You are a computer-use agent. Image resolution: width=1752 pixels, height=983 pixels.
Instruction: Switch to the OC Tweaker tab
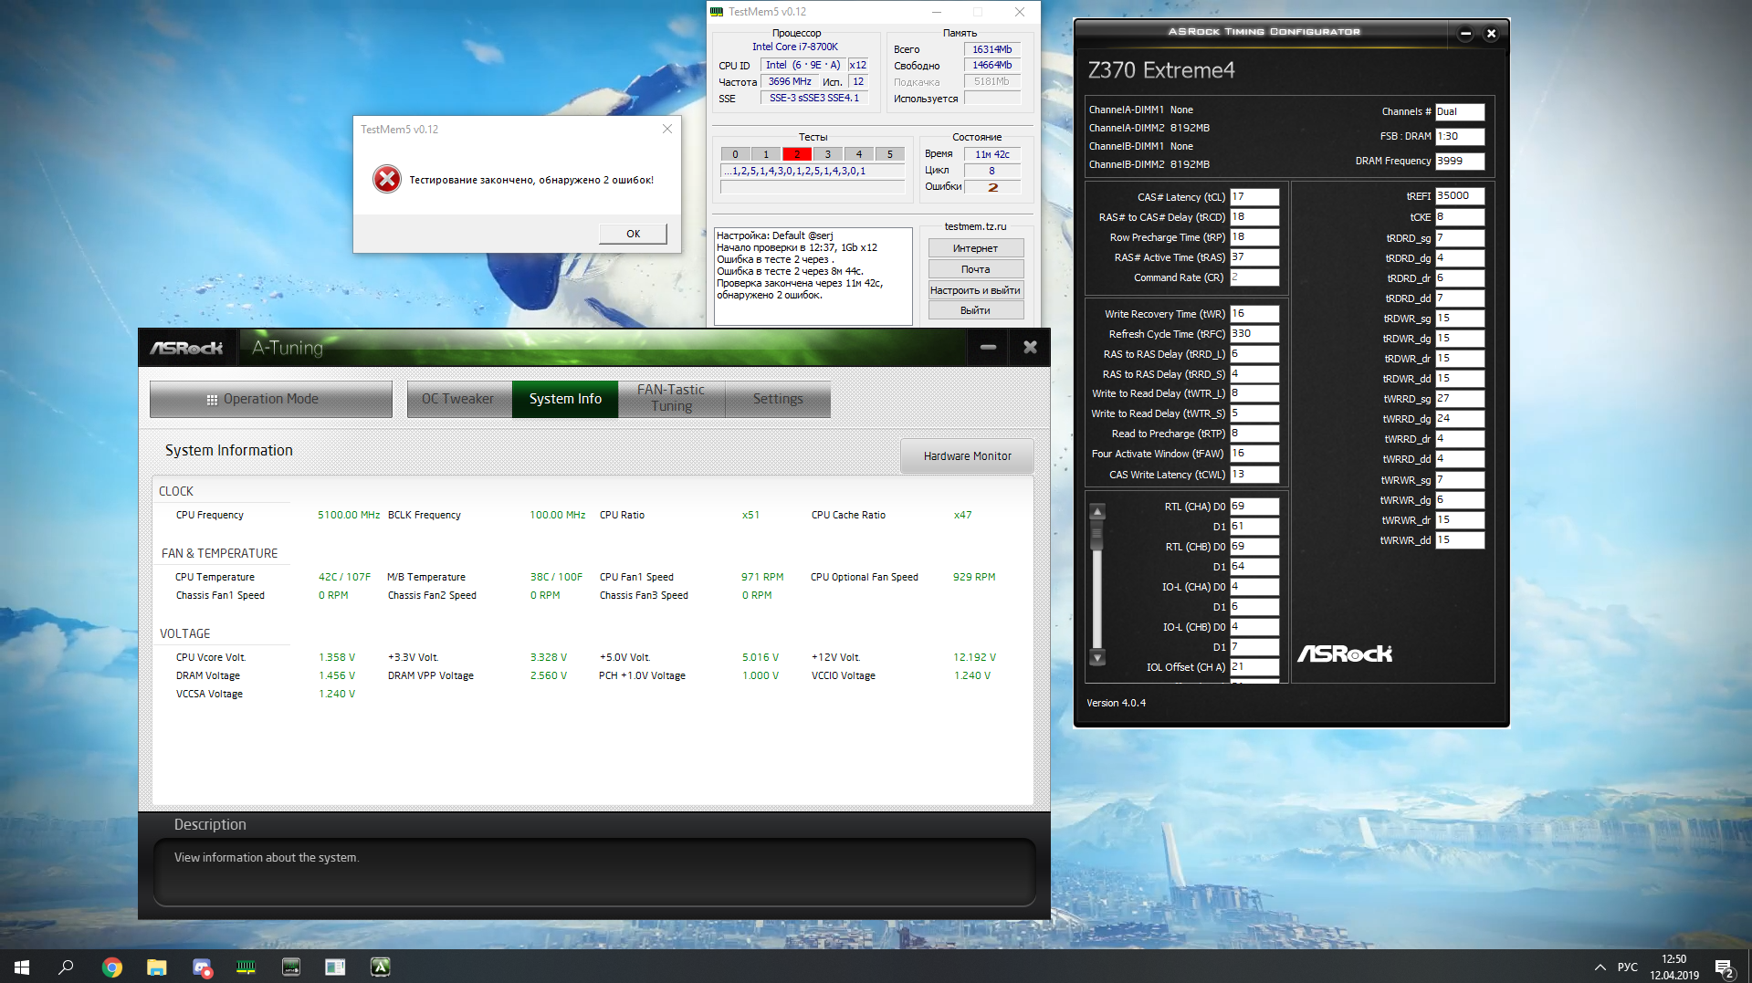pos(458,399)
